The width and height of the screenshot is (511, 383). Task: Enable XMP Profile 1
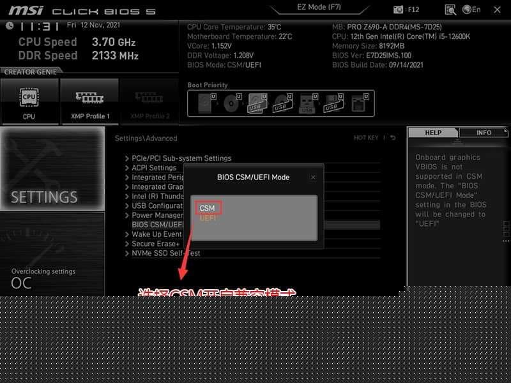89,101
